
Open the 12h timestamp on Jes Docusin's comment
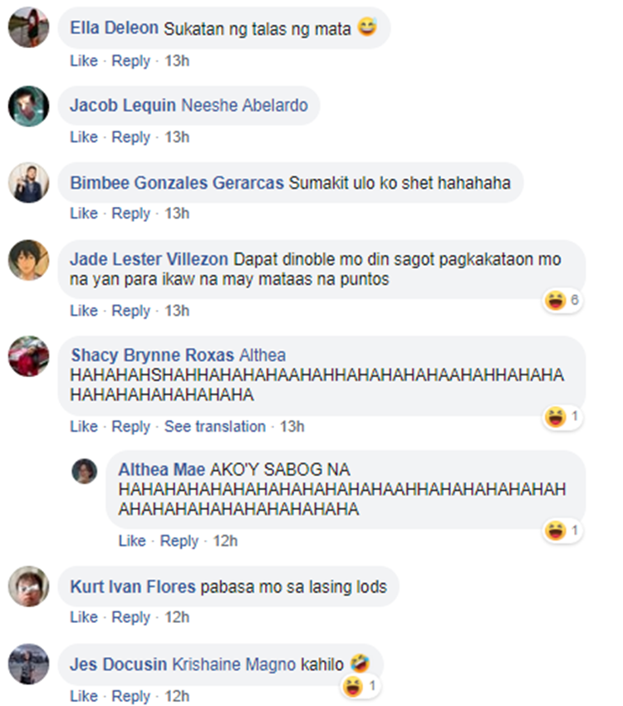click(177, 696)
